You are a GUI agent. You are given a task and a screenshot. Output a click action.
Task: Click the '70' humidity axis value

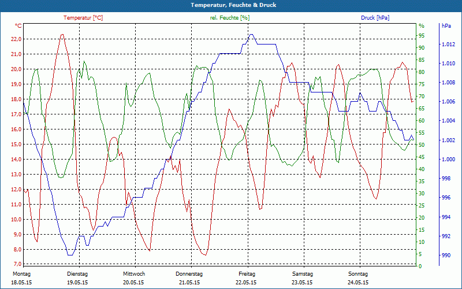click(422, 97)
